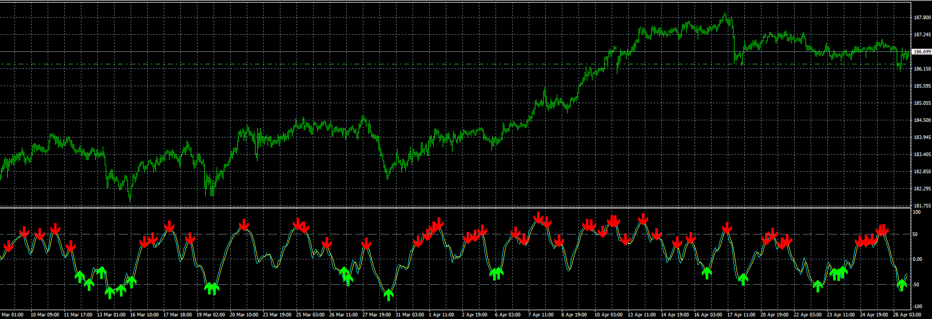Click the 31 Mar 03:00 time label
The height and width of the screenshot is (319, 932).
[x=410, y=315]
